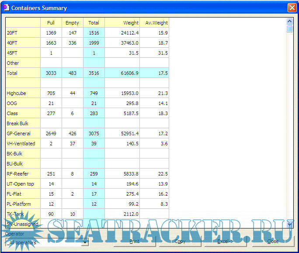Click the Close button at bottom
The width and height of the screenshot is (299, 253).
[273, 241]
